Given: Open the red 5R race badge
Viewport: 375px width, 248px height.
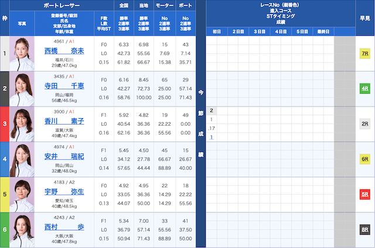Looking at the screenshot, I should click(x=364, y=194).
